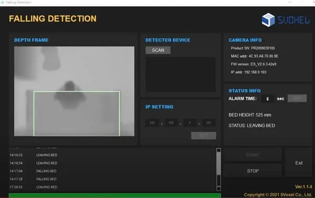Click the detected device list box
The height and width of the screenshot is (198, 315).
coord(181,75)
